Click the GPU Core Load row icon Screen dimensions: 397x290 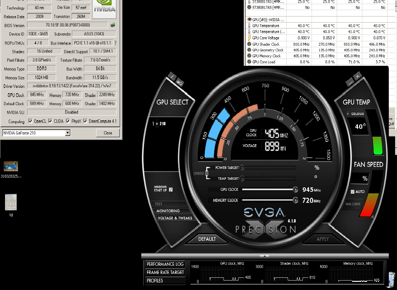249,62
